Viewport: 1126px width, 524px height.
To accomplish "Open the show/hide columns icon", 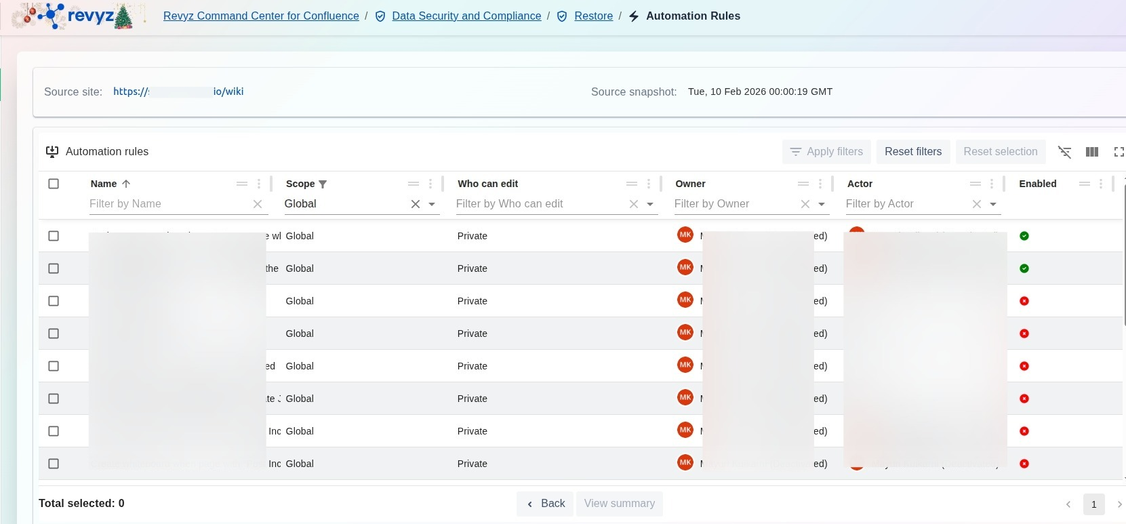I will [x=1091, y=152].
